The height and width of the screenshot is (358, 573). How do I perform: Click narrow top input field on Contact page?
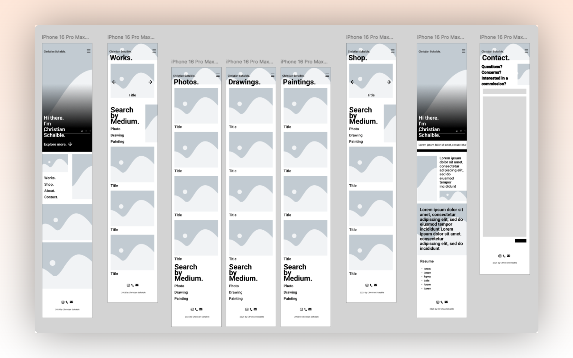click(504, 92)
